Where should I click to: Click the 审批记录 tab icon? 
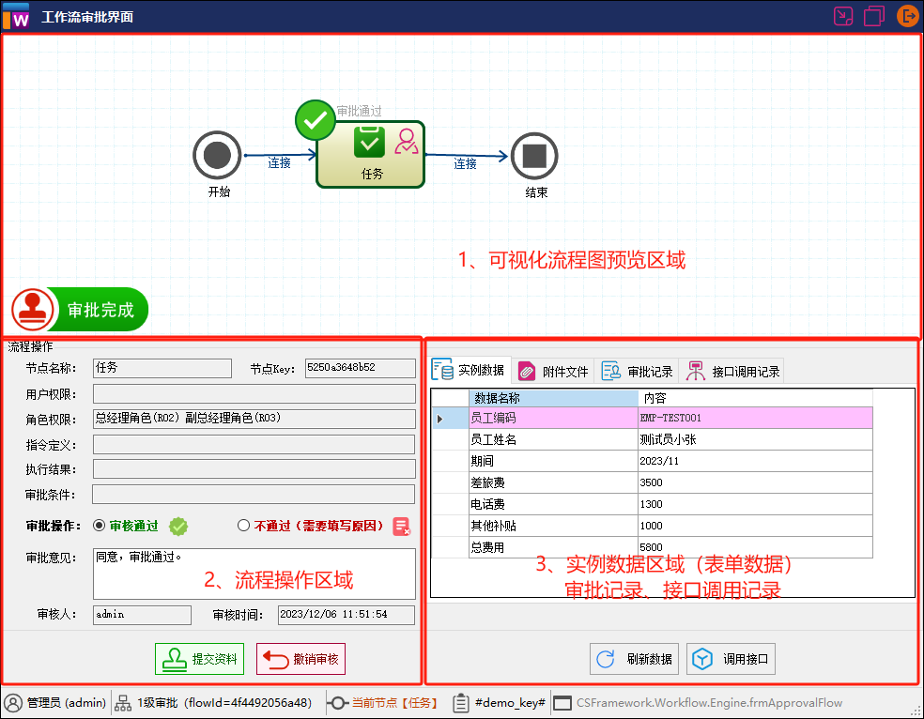tap(611, 371)
